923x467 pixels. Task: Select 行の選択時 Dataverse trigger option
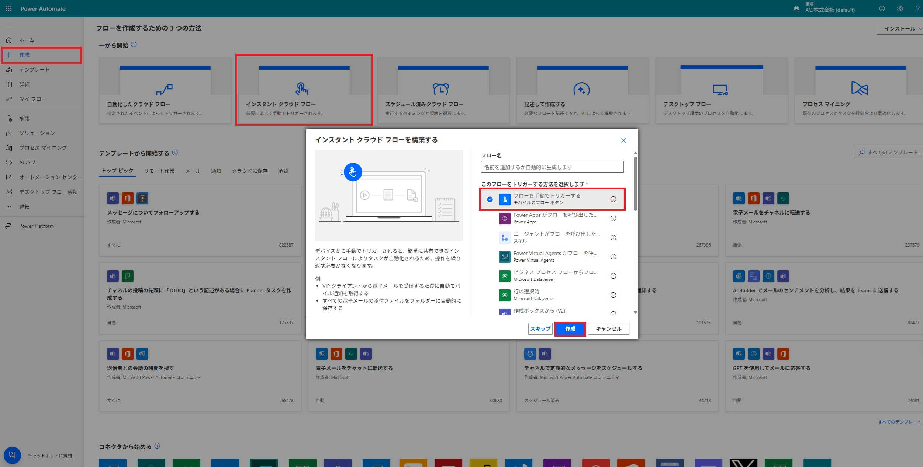tap(552, 295)
